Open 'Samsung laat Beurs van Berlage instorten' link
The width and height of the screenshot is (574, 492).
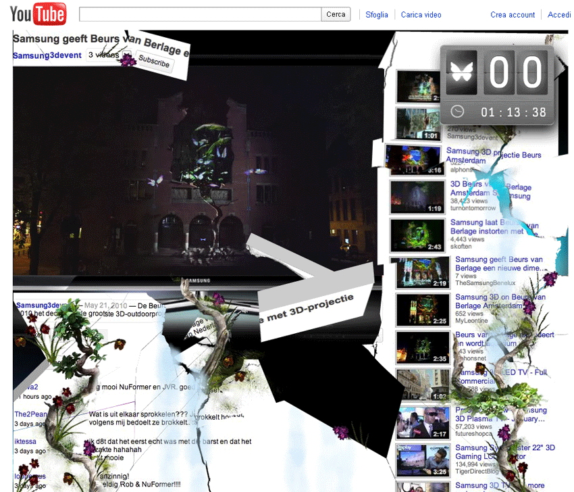tap(494, 227)
